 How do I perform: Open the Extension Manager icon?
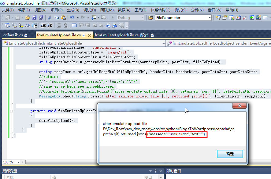tap(258, 18)
